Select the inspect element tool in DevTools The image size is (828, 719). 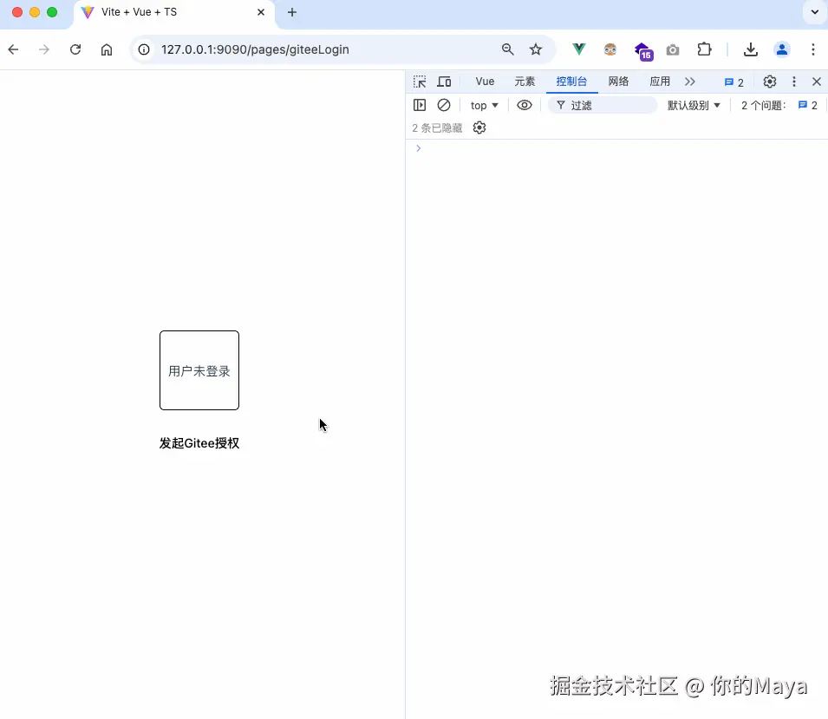[420, 82]
